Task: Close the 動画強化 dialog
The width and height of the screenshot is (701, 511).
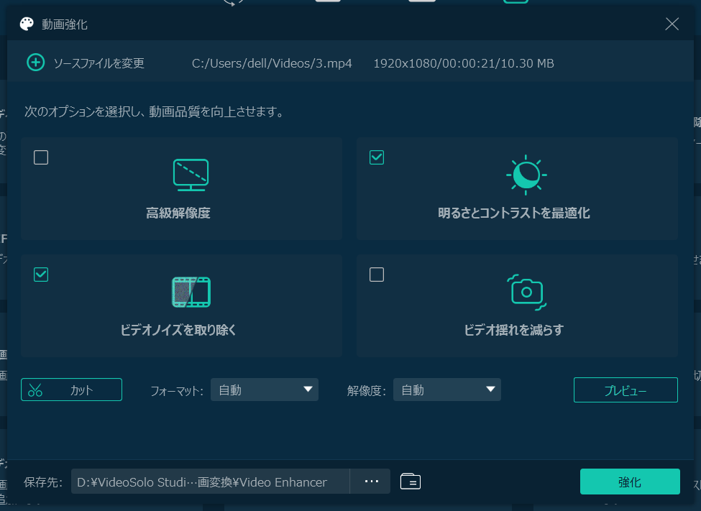Action: 672,23
